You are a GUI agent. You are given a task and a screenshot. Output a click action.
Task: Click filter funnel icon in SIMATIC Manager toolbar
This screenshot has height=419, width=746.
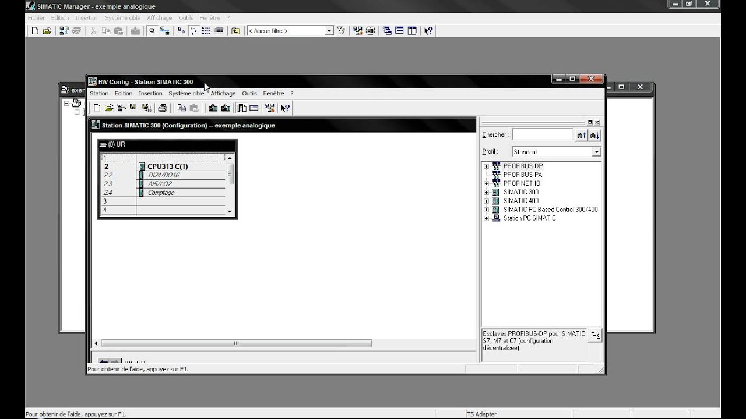[x=341, y=31]
